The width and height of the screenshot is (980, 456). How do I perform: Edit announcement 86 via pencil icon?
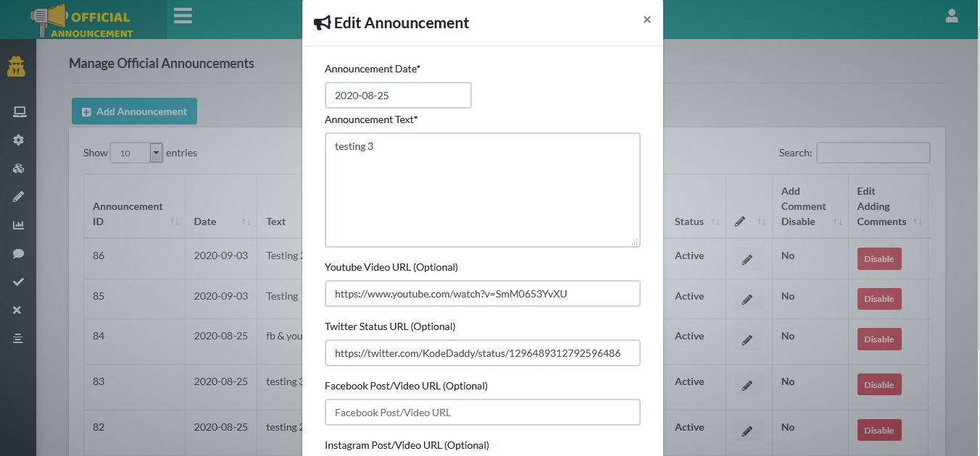747,259
